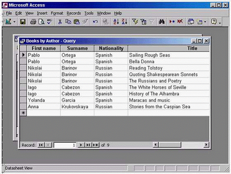Click the Cut scissors icon

tap(60, 22)
